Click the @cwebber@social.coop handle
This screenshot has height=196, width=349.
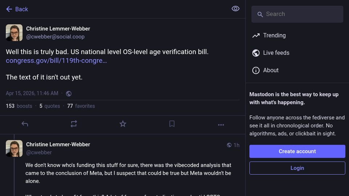(x=55, y=37)
